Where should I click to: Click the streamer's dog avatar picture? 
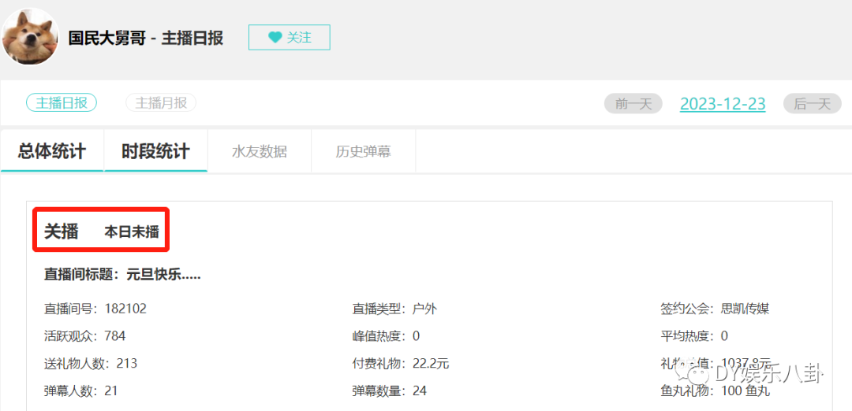[x=31, y=37]
